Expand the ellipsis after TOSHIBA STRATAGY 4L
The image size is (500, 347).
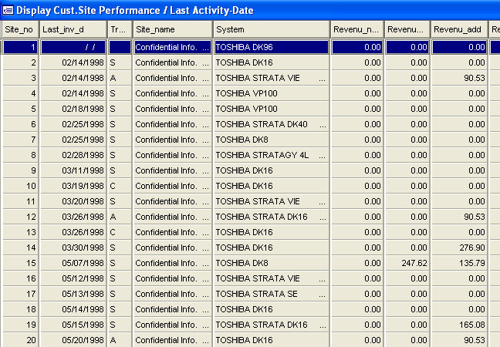(x=323, y=156)
